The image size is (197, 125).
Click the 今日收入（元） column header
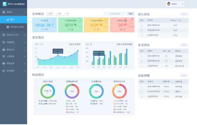point(176,20)
